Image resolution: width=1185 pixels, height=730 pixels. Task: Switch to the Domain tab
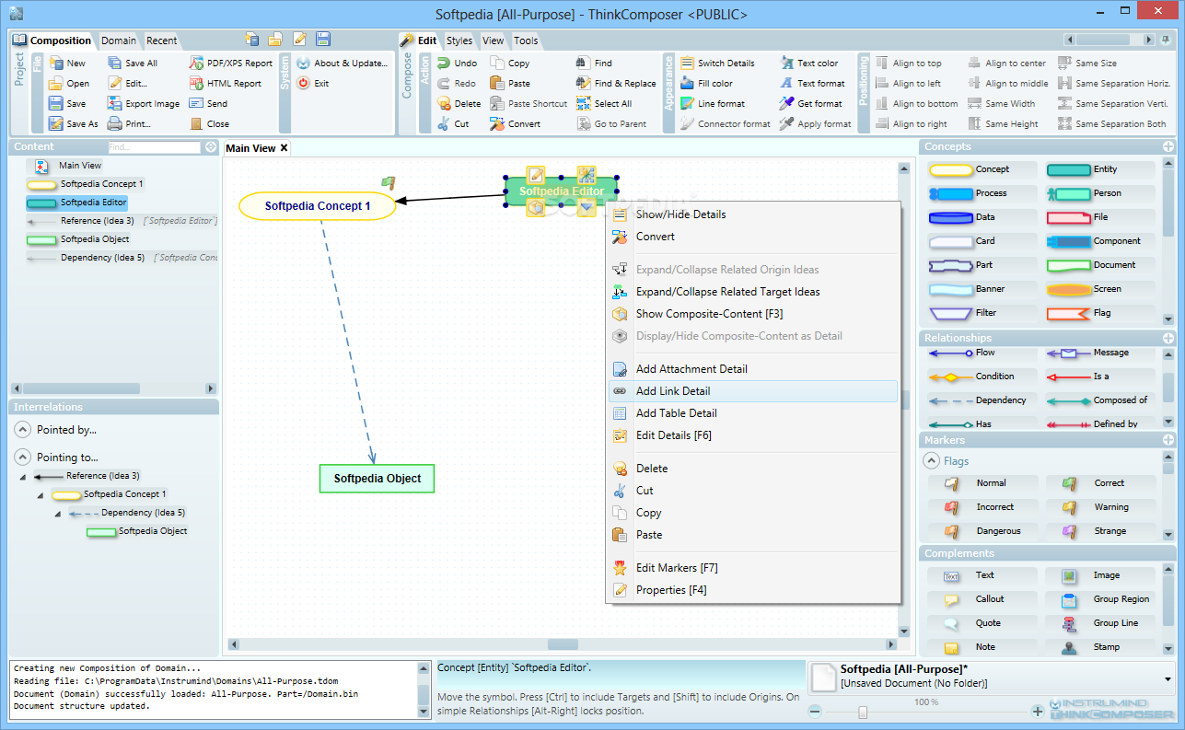pos(119,41)
